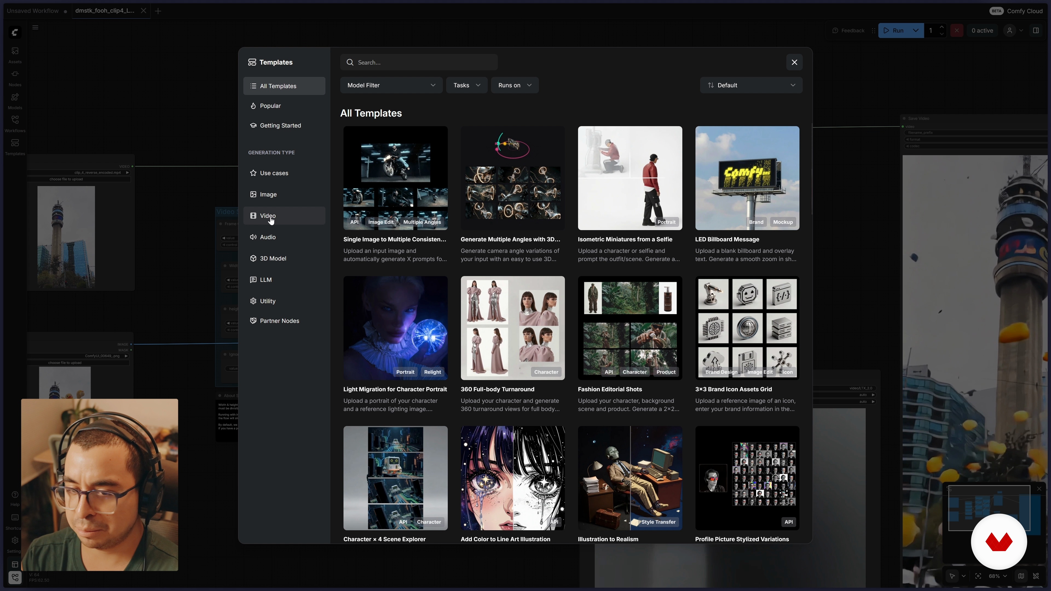
Task: Expand the user account menu chevron
Action: (1021, 31)
